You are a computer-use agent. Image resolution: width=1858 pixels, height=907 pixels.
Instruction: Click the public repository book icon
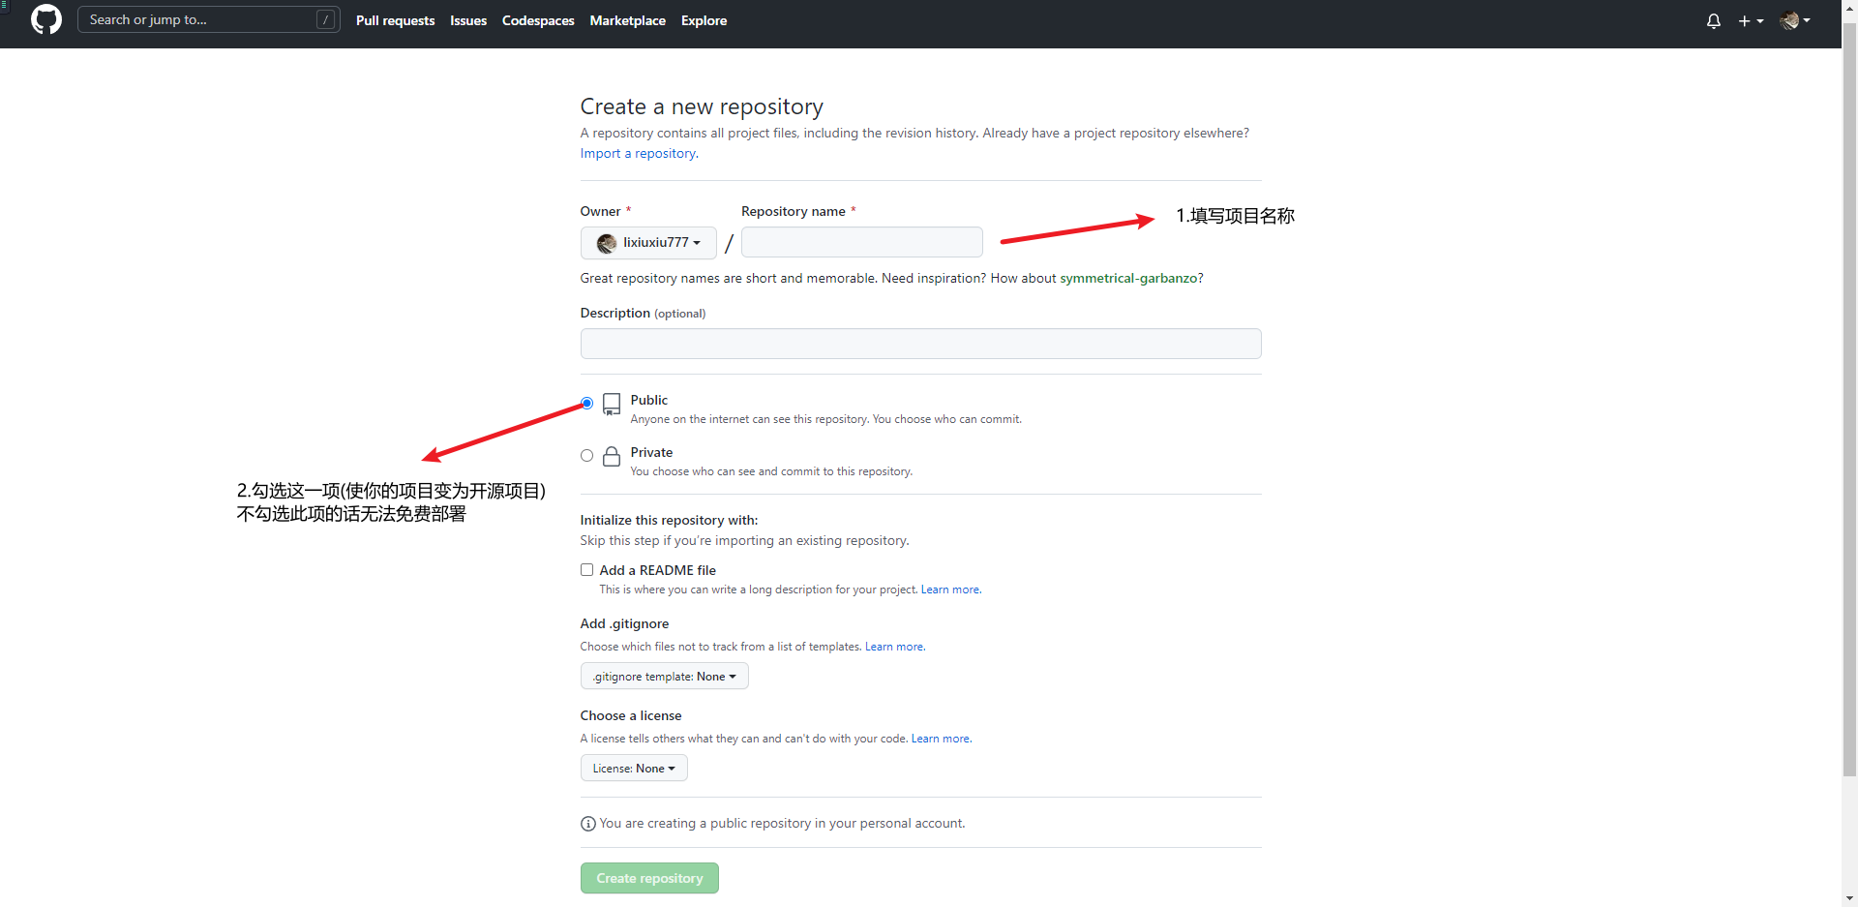(612, 404)
